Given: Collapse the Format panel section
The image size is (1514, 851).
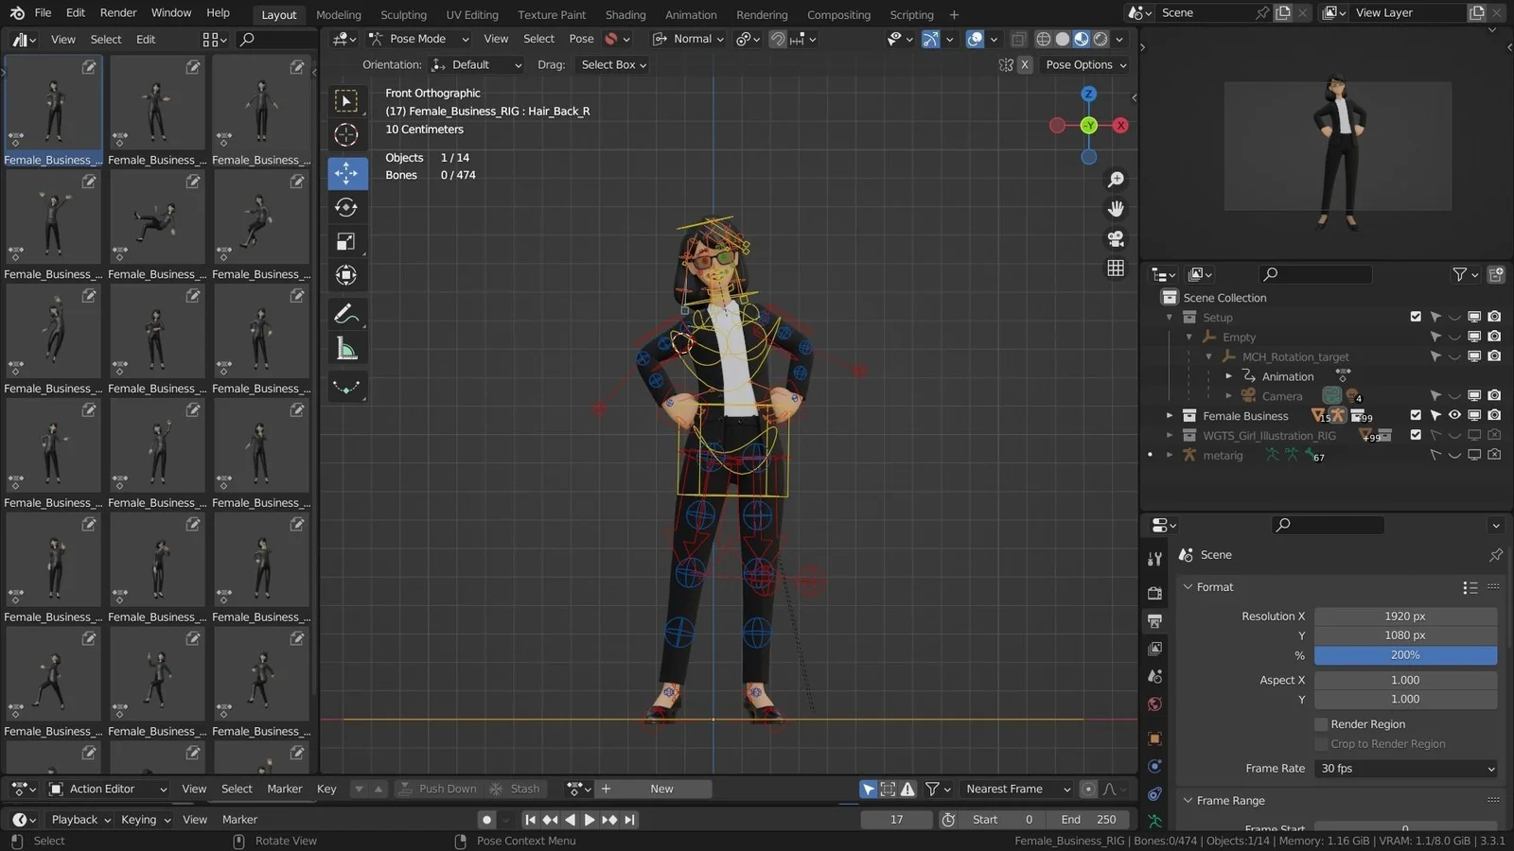Looking at the screenshot, I should pyautogui.click(x=1215, y=587).
